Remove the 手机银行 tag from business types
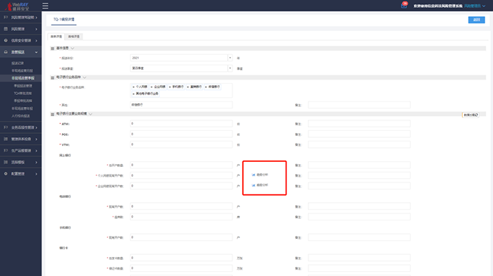The width and height of the screenshot is (493, 276). click(x=170, y=87)
